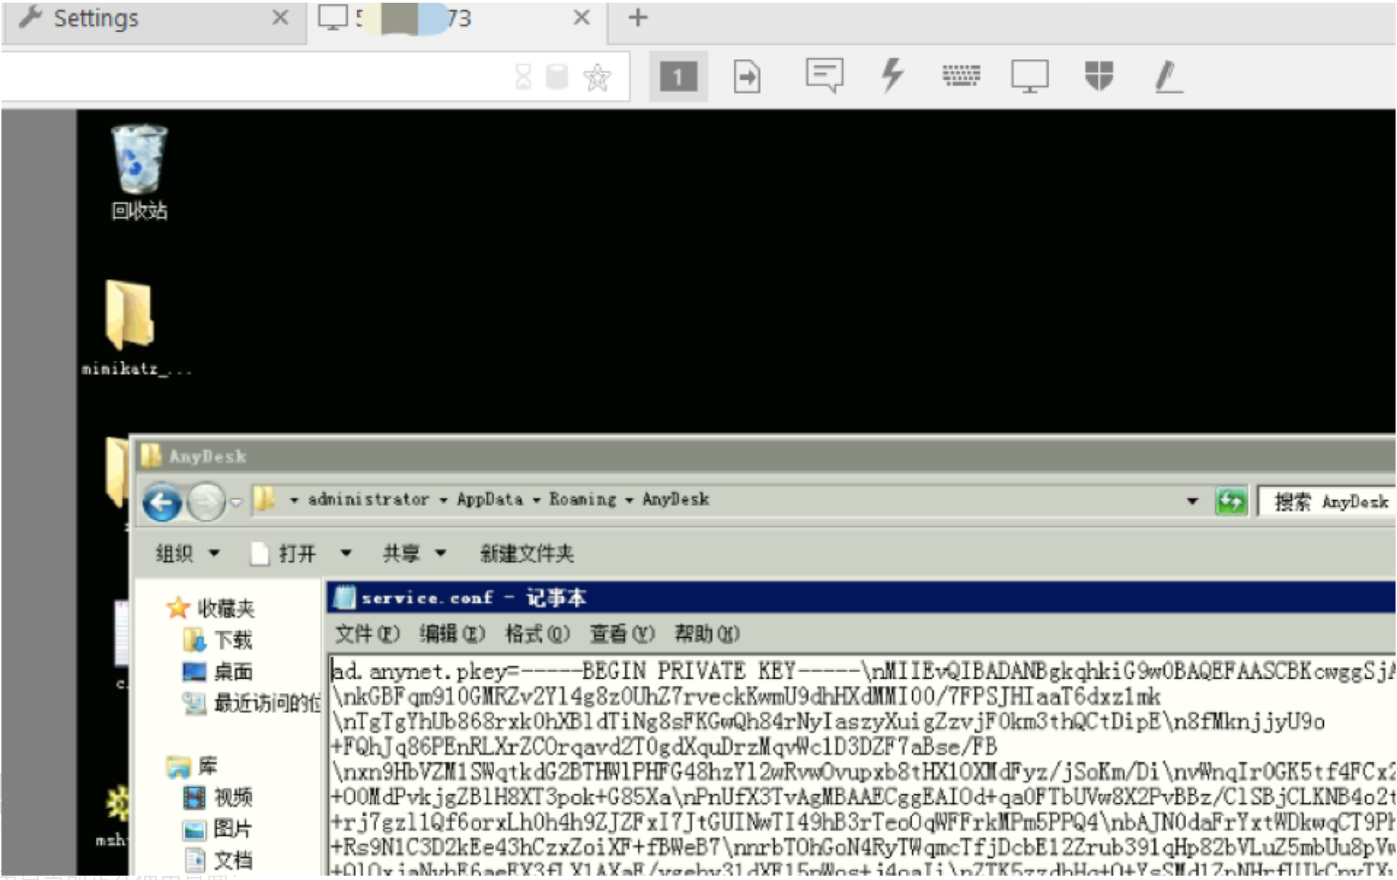Select 库 libraries in navigation pane
Image resolution: width=1397 pixels, height=880 pixels.
pyautogui.click(x=192, y=767)
